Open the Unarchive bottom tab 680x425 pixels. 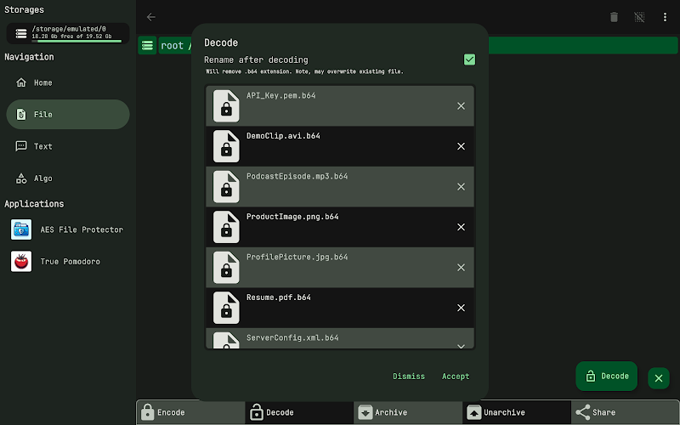coord(517,412)
